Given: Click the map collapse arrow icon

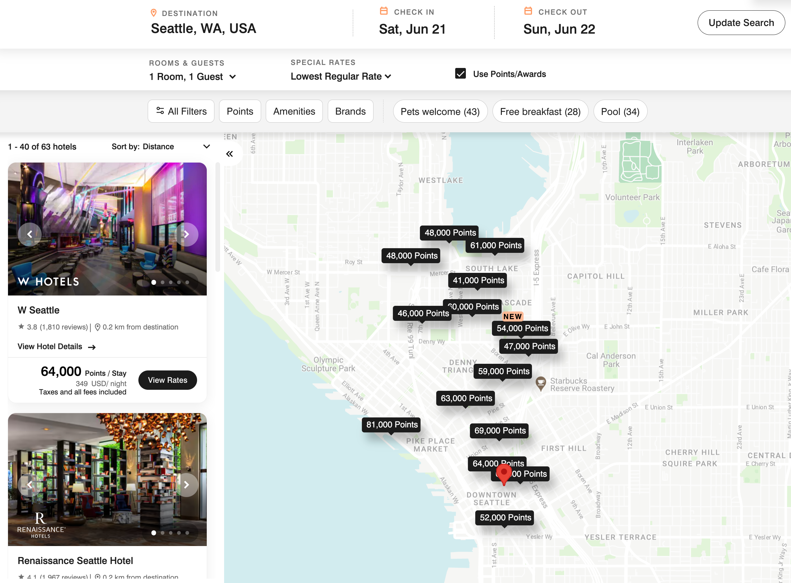Looking at the screenshot, I should click(x=230, y=154).
